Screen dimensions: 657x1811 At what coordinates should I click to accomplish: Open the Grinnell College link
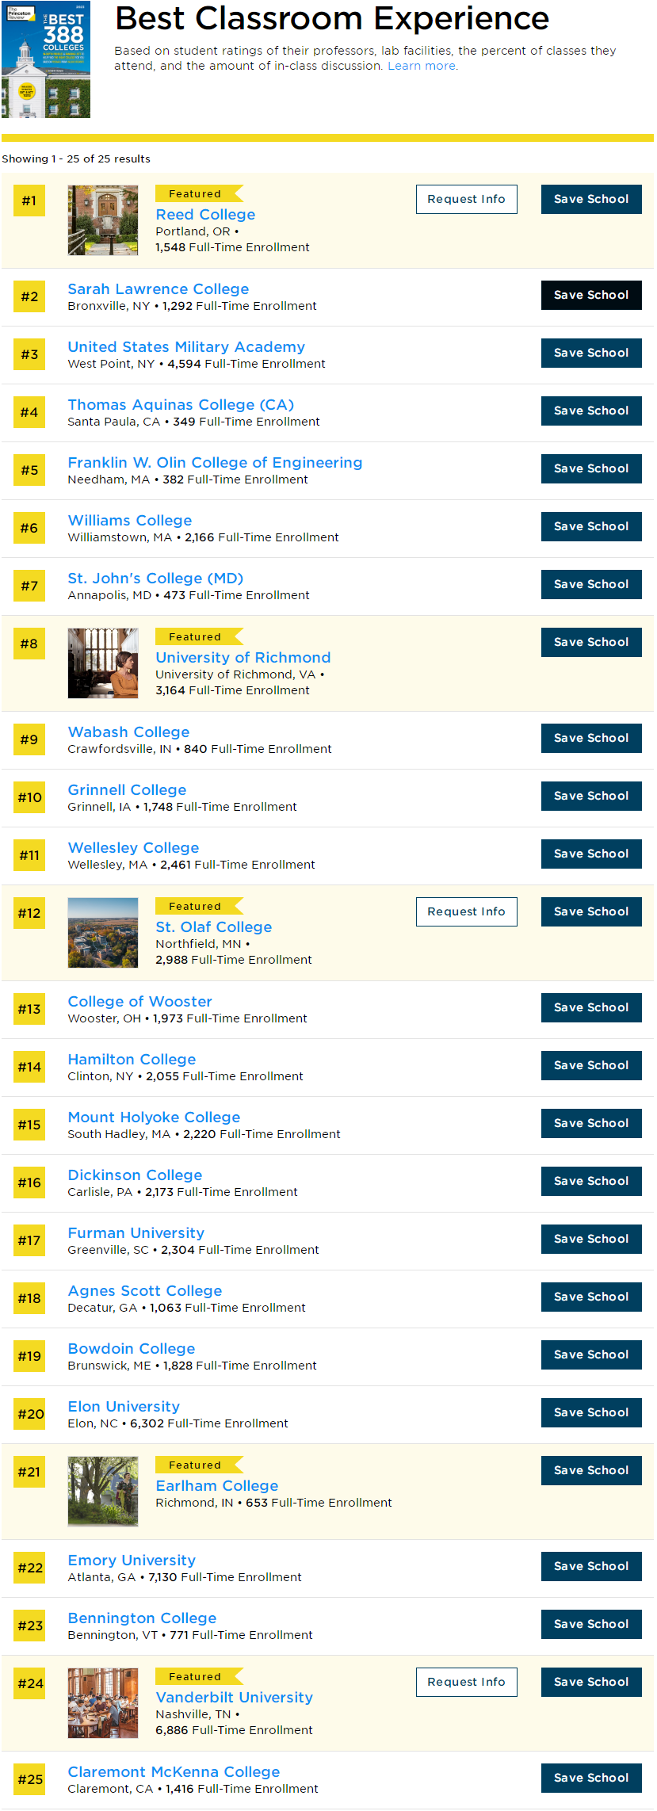pyautogui.click(x=127, y=790)
